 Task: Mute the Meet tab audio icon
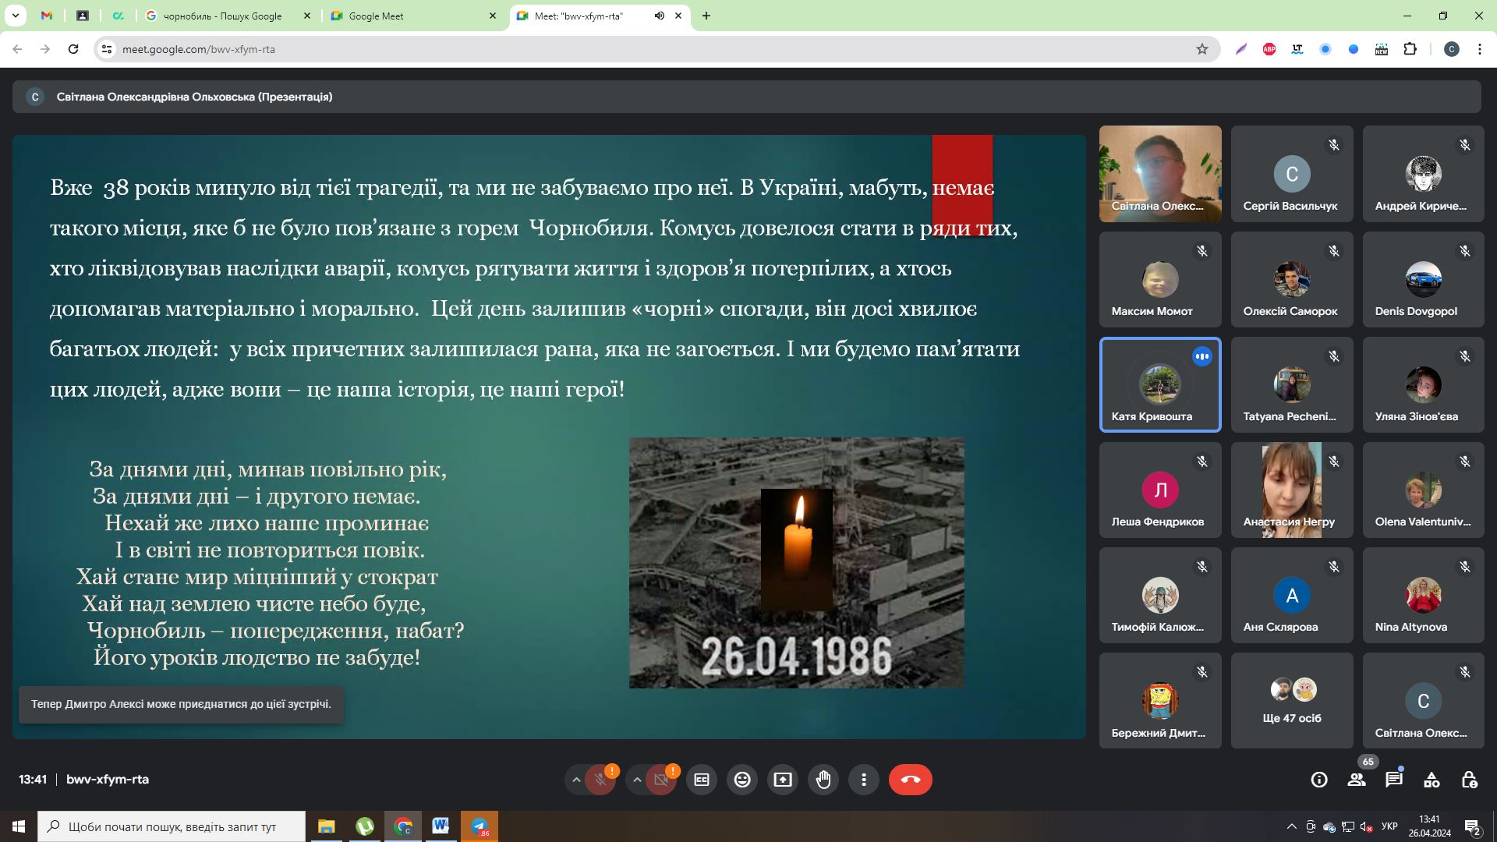click(659, 16)
